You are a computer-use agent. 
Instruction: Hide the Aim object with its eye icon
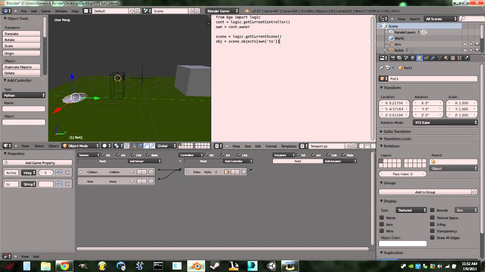click(465, 44)
